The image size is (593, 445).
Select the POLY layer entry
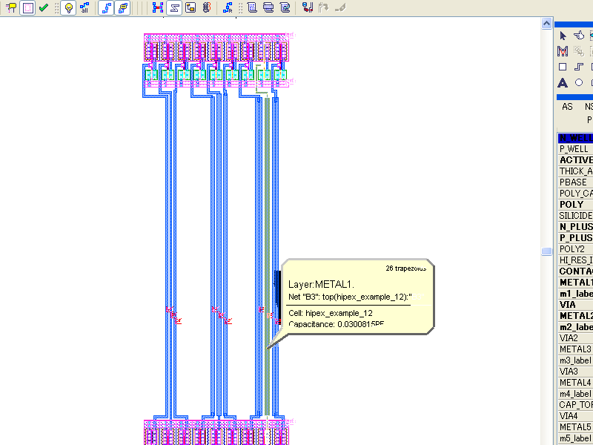575,205
